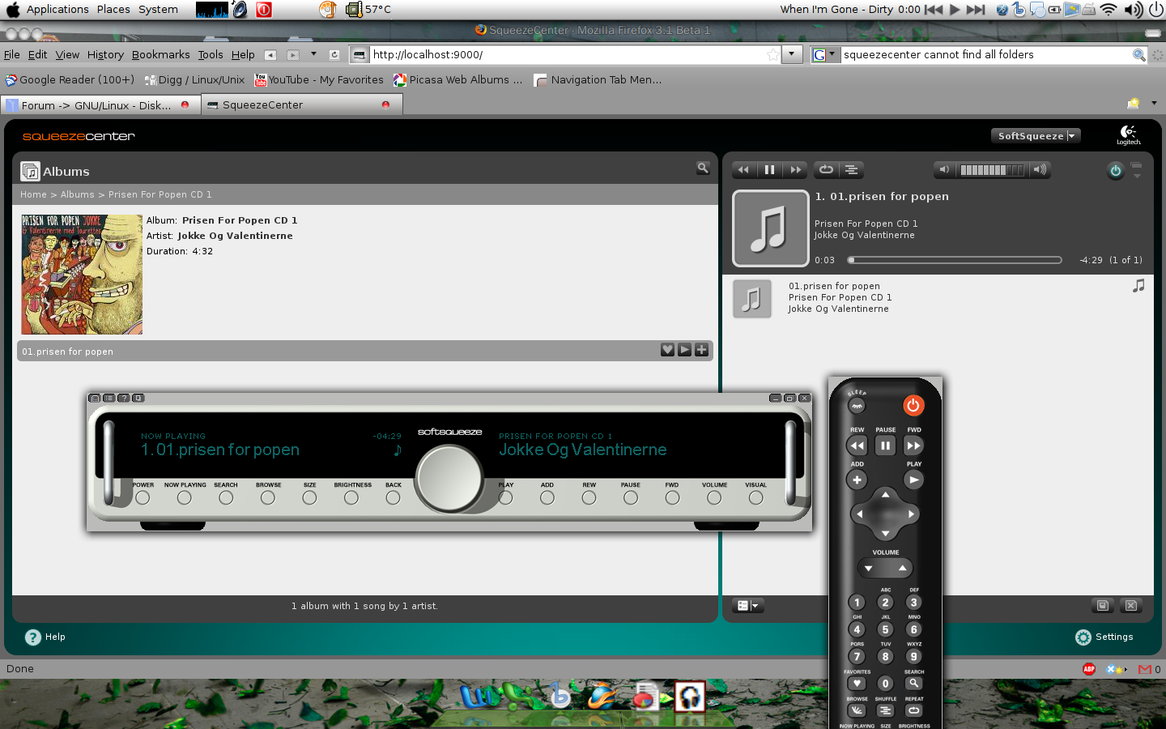This screenshot has height=729, width=1166.
Task: Toggle repeat mode in the web player
Action: point(826,170)
